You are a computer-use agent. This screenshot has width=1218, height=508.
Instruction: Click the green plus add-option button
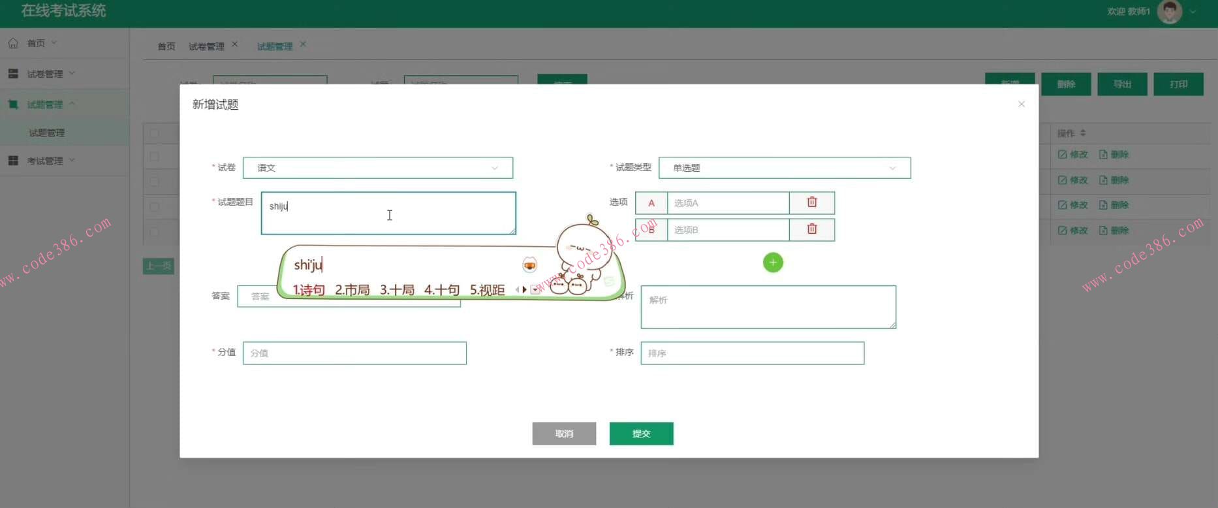coord(773,262)
